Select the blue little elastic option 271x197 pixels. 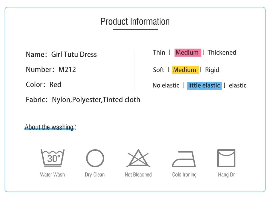[204, 85]
